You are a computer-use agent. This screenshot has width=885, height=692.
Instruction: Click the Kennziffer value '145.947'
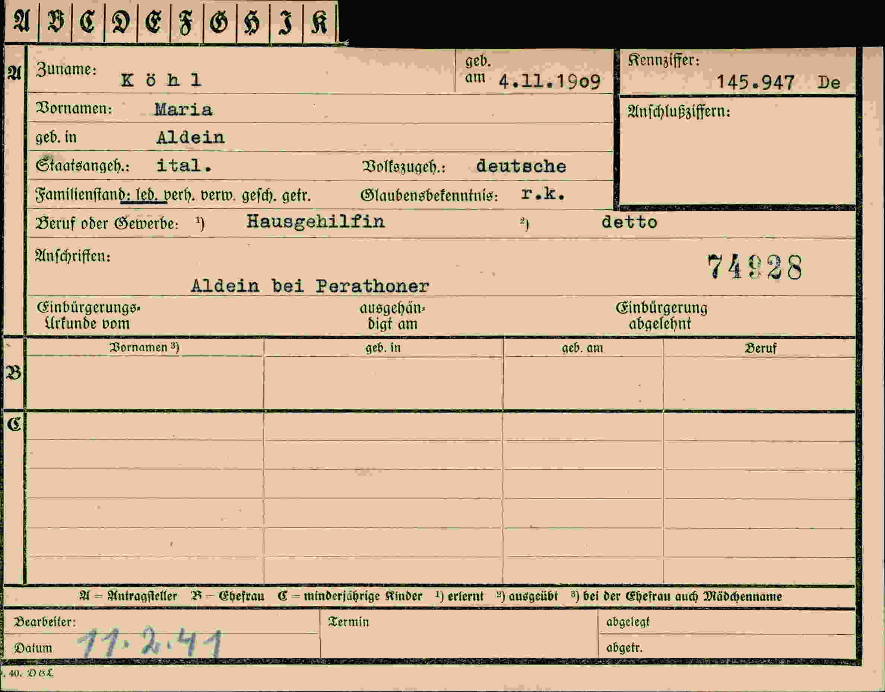[755, 82]
